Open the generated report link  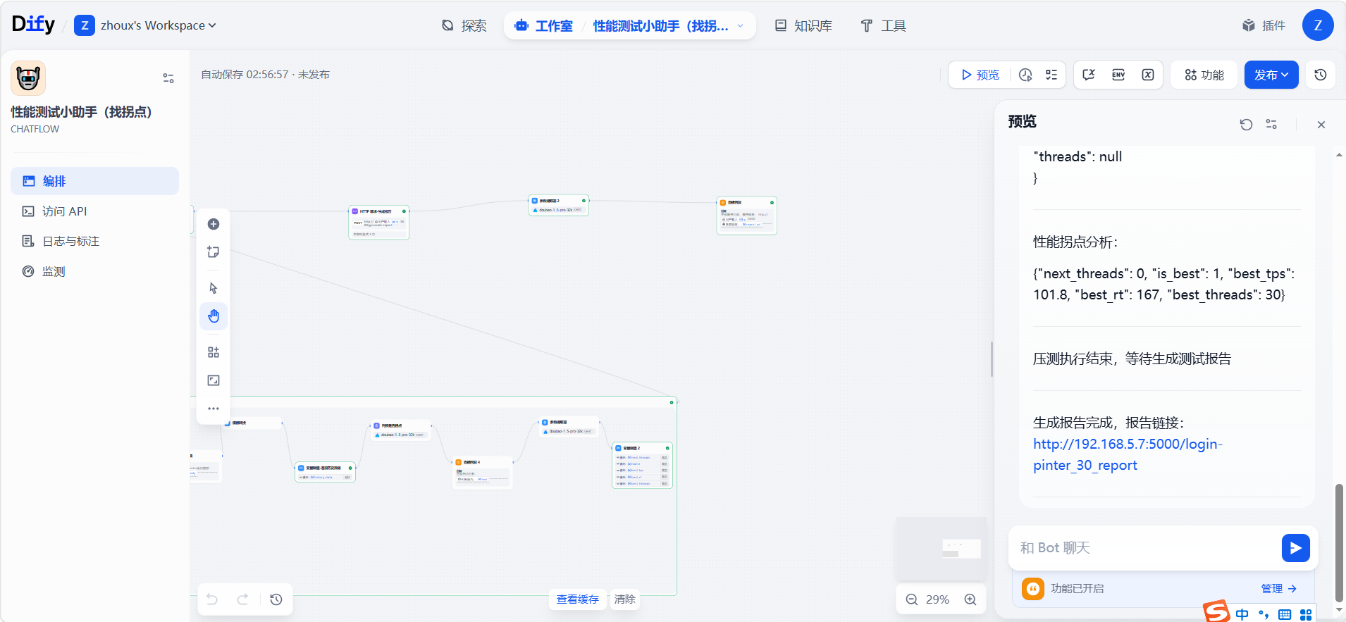pos(1127,454)
